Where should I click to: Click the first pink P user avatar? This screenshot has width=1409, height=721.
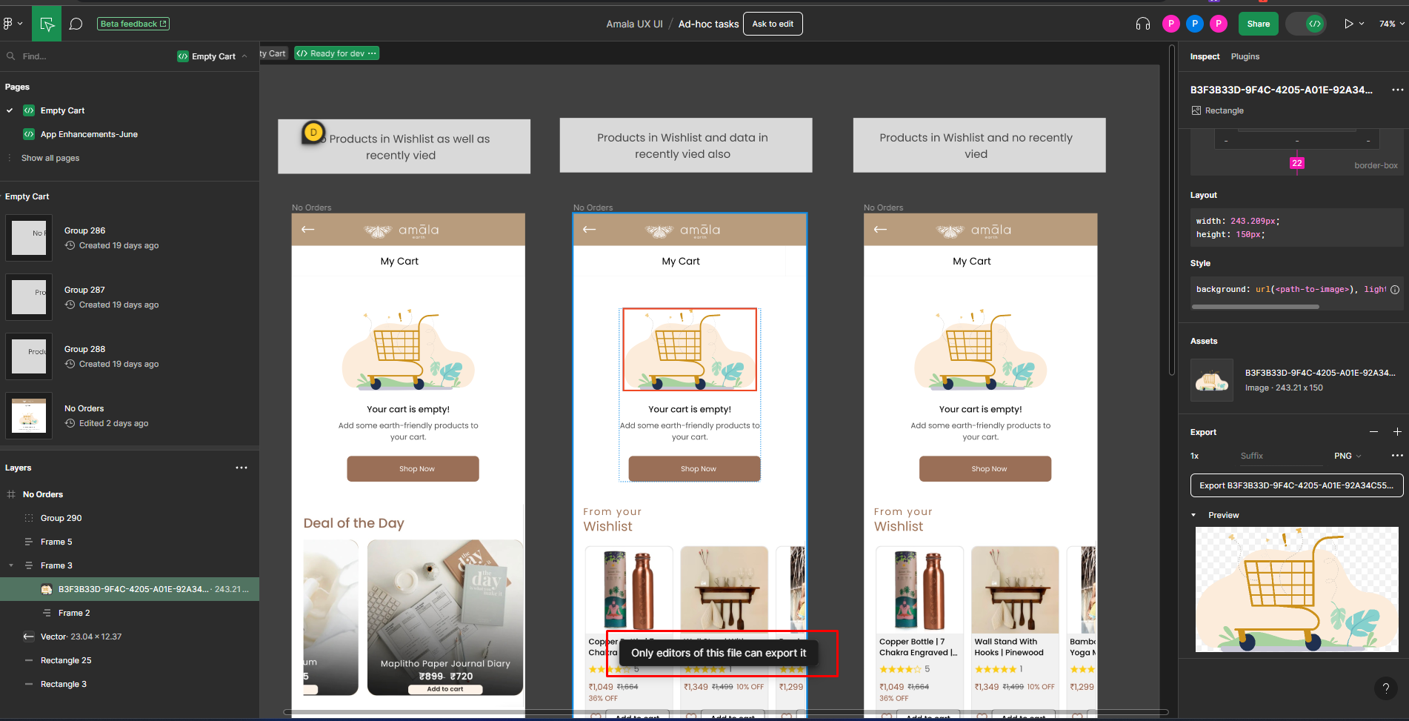pos(1170,24)
